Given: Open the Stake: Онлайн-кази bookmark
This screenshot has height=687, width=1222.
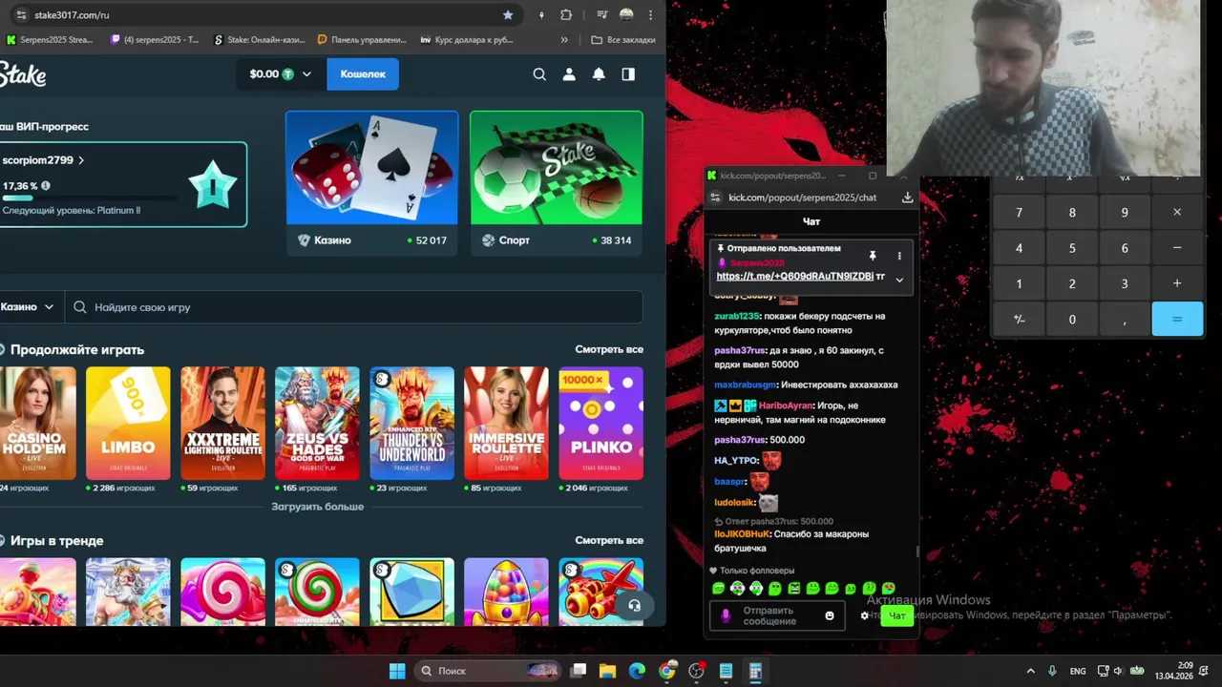Looking at the screenshot, I should 258,40.
